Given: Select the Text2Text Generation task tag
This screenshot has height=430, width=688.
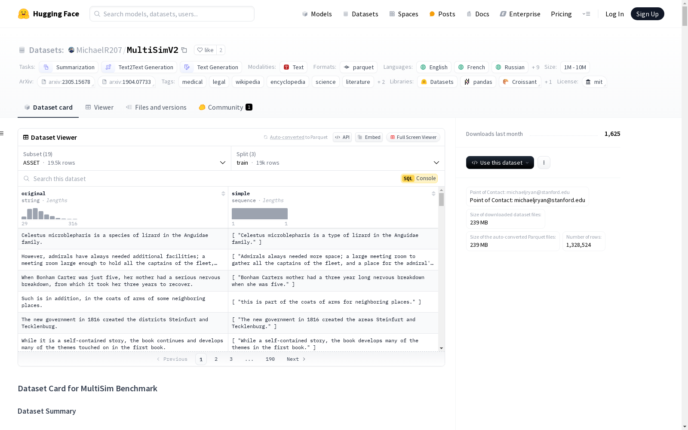Looking at the screenshot, I should (x=139, y=67).
